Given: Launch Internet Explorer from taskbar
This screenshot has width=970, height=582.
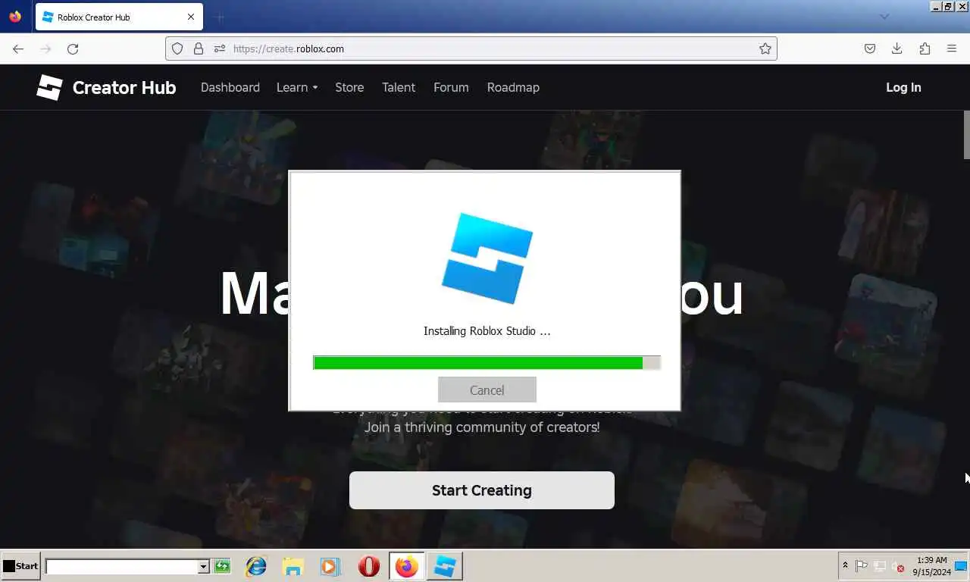Looking at the screenshot, I should coord(256,566).
